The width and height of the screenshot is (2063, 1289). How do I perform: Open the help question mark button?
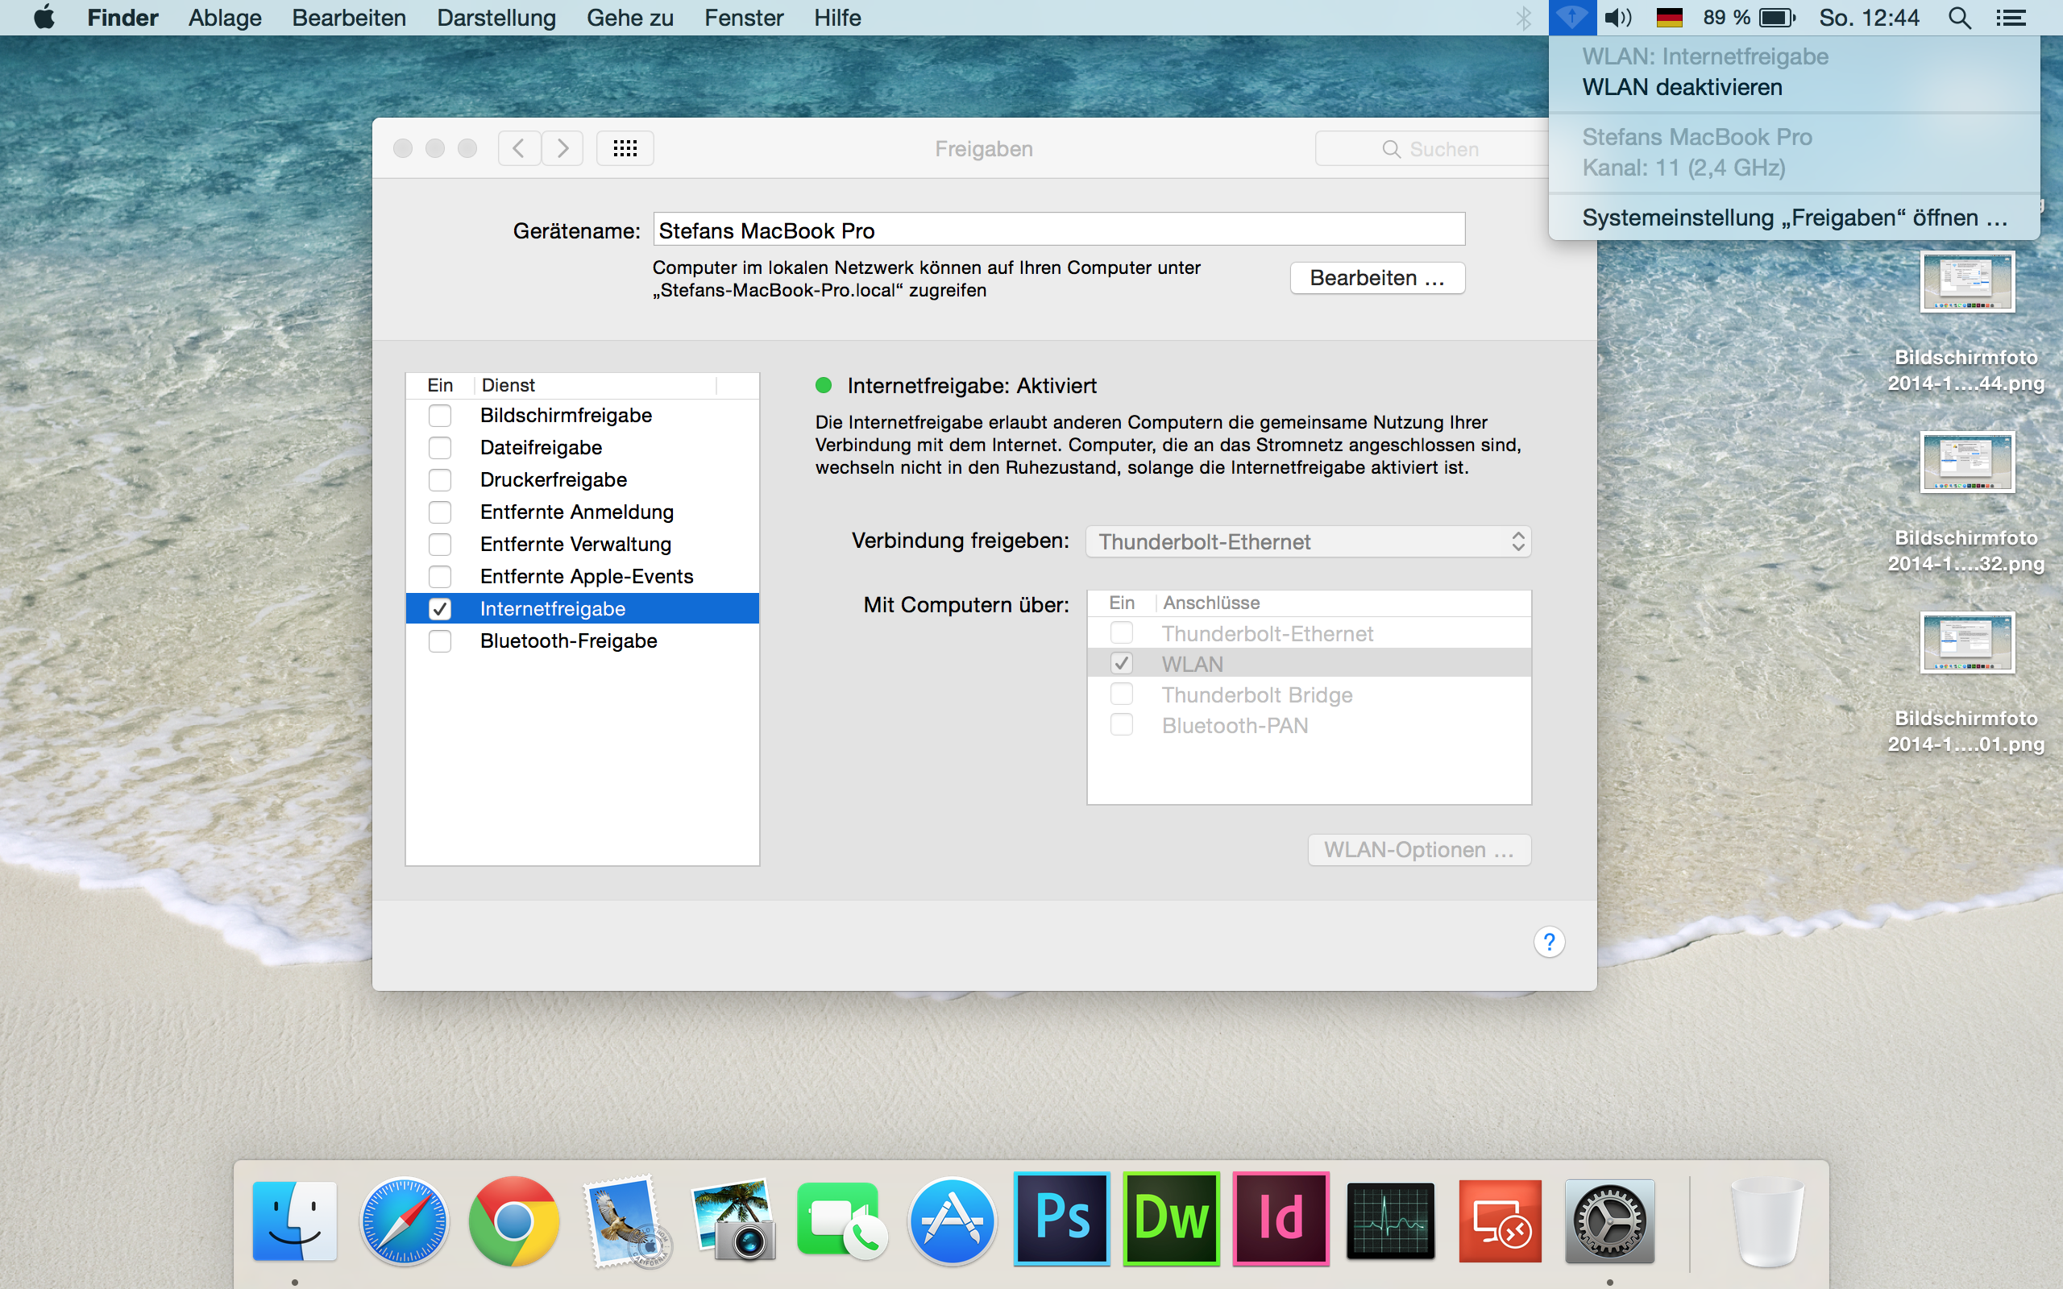pyautogui.click(x=1549, y=942)
